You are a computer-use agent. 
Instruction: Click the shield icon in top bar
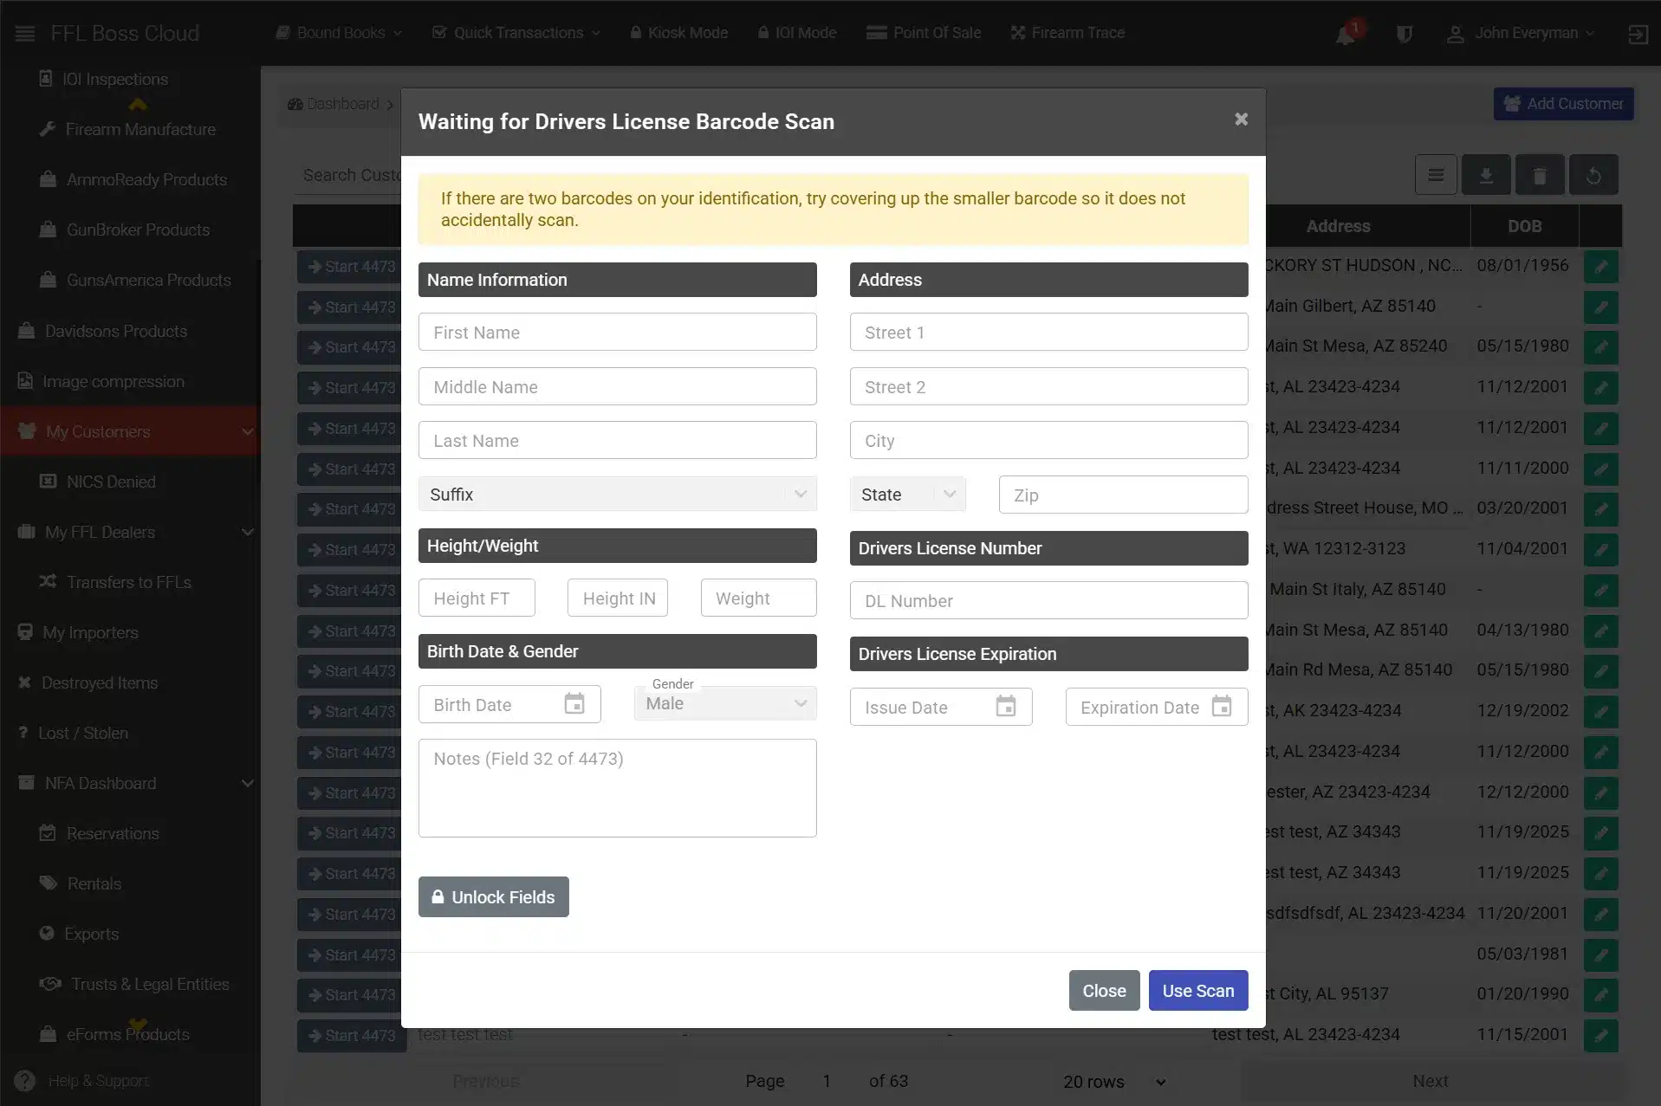pyautogui.click(x=1405, y=34)
